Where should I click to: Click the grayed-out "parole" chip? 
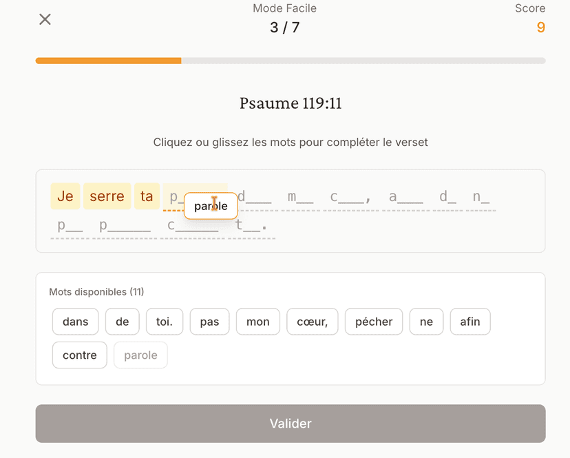coord(140,355)
